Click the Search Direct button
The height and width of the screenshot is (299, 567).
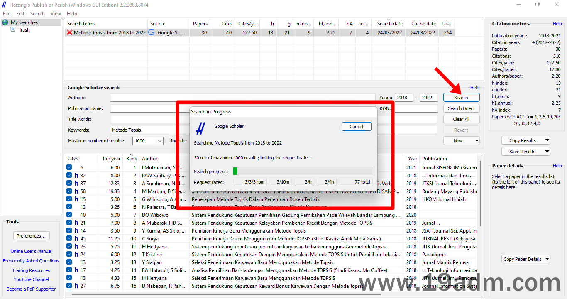461,108
